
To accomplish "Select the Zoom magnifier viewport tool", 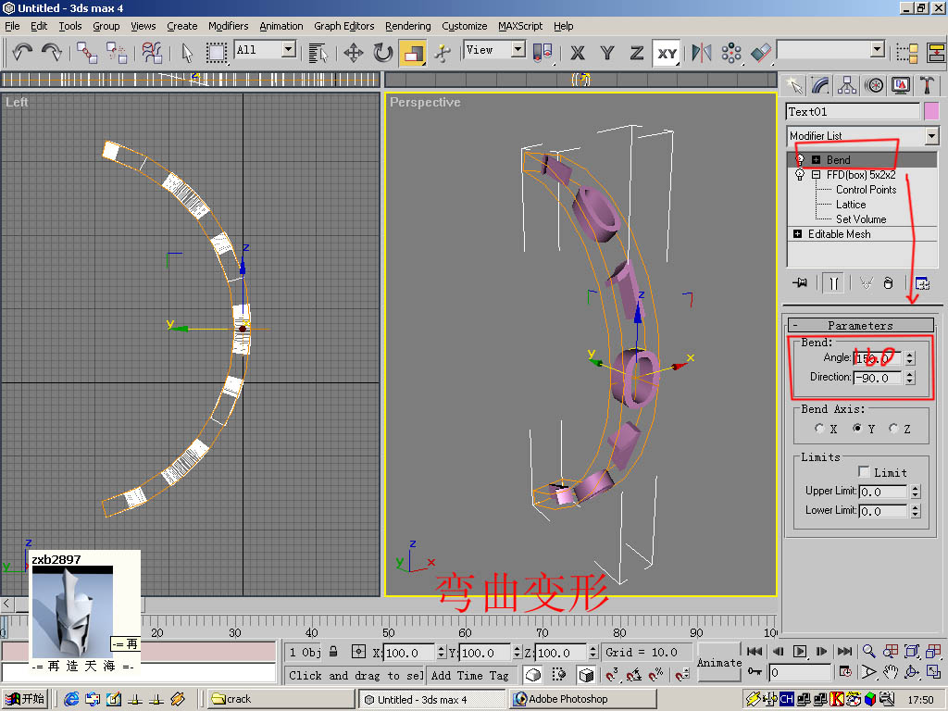I will tap(868, 651).
